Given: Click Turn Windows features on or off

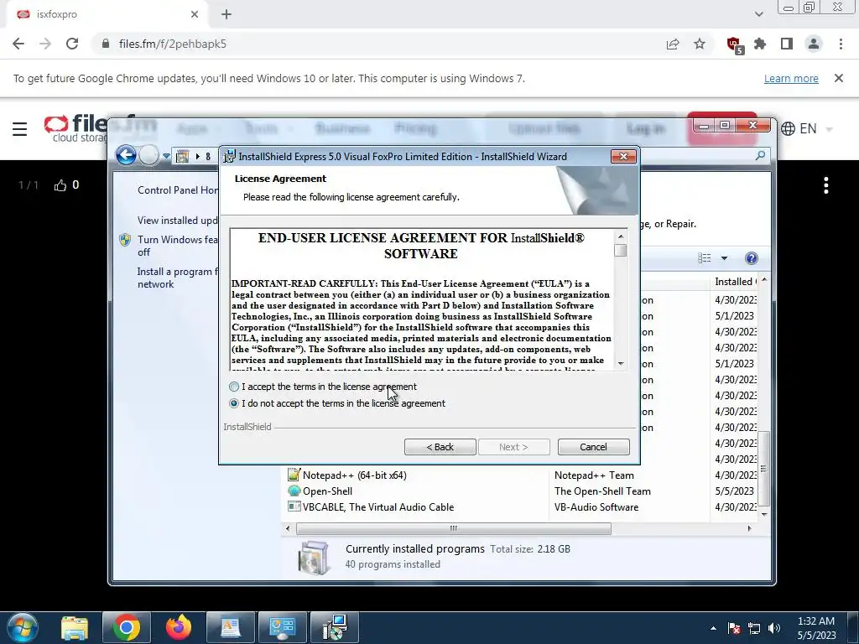Looking at the screenshot, I should tap(177, 246).
